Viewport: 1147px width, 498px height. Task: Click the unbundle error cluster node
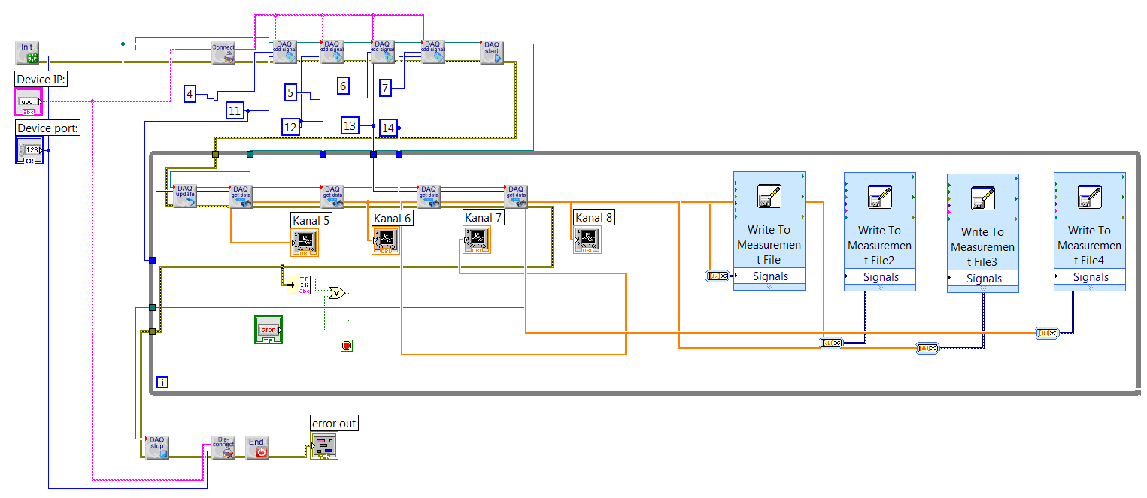pyautogui.click(x=299, y=285)
